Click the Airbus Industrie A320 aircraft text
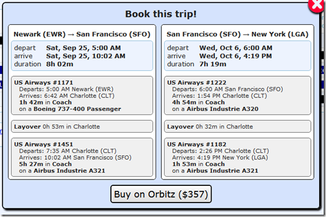 (x=223, y=109)
